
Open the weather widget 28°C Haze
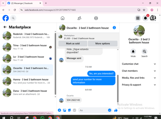121,118
